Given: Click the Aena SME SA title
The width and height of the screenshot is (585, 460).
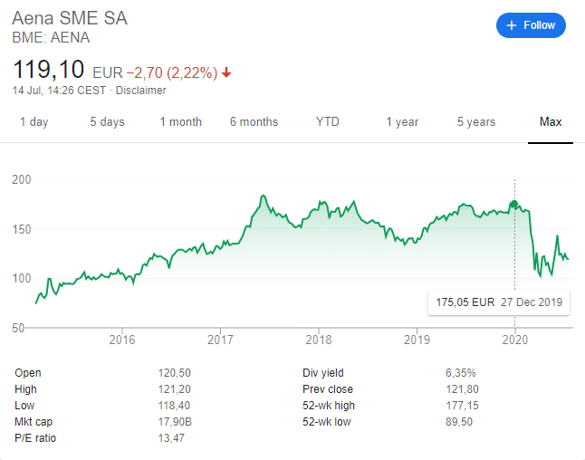Looking at the screenshot, I should (x=70, y=18).
